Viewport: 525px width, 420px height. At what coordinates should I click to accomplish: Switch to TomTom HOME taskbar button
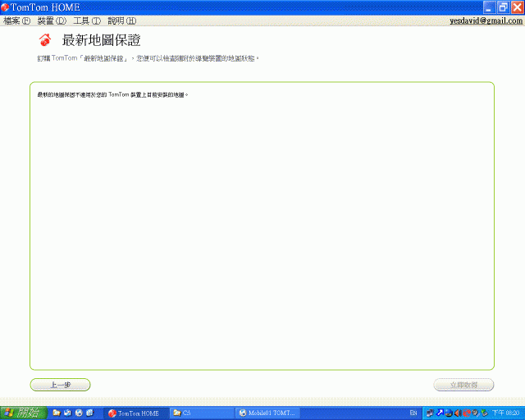pos(135,413)
